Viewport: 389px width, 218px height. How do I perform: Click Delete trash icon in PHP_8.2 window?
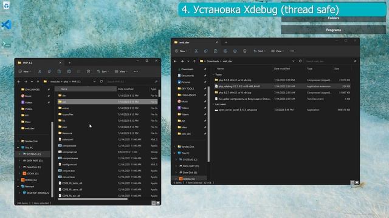pyautogui.click(x=88, y=71)
